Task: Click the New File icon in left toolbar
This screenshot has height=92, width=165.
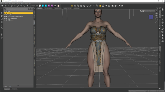Action: [2, 9]
